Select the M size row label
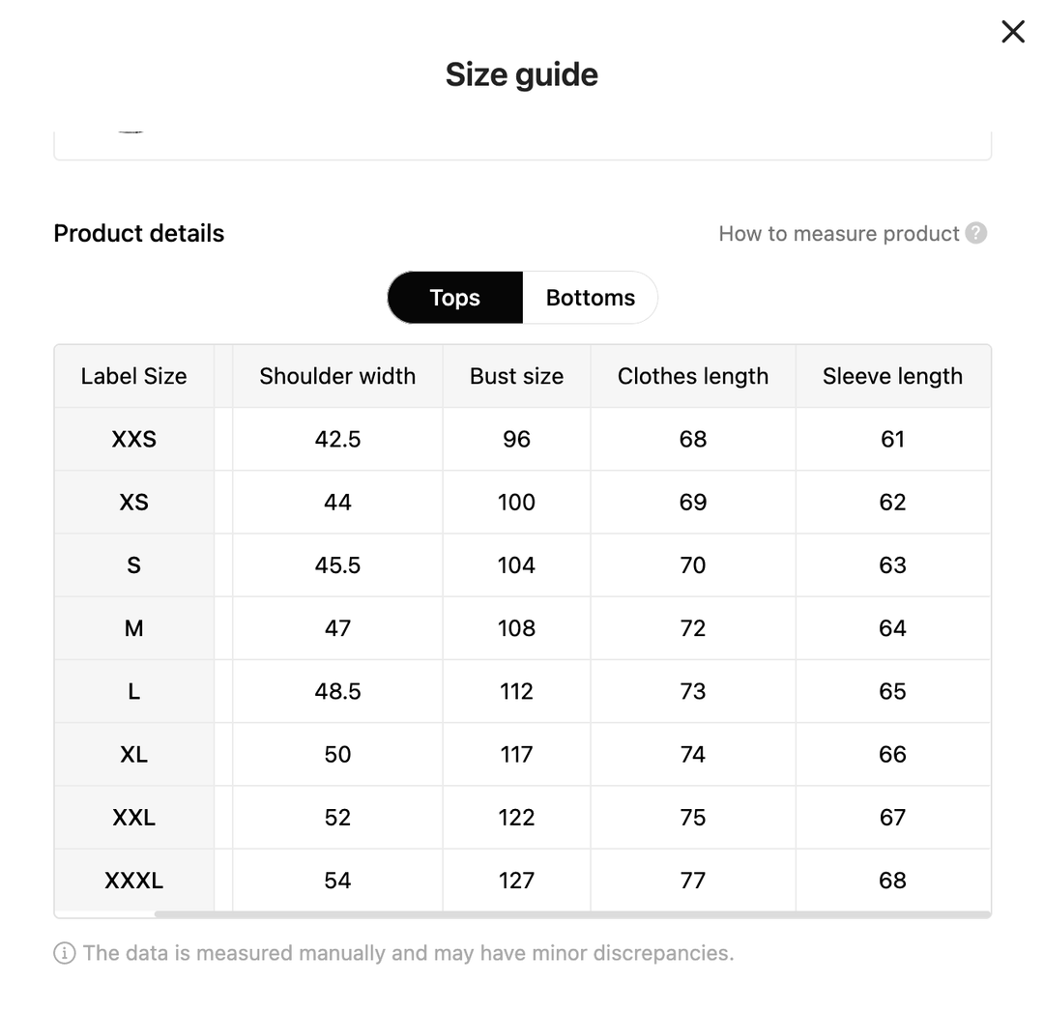Image resolution: width=1044 pixels, height=1012 pixels. point(133,628)
